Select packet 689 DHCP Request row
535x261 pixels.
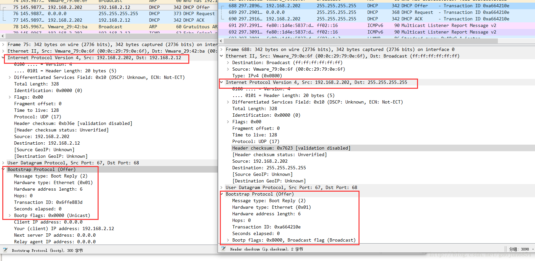click(377, 12)
